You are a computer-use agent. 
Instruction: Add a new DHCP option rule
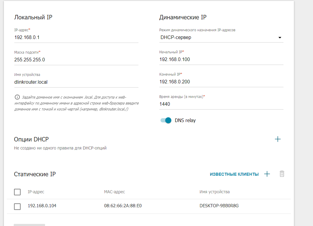point(278,139)
